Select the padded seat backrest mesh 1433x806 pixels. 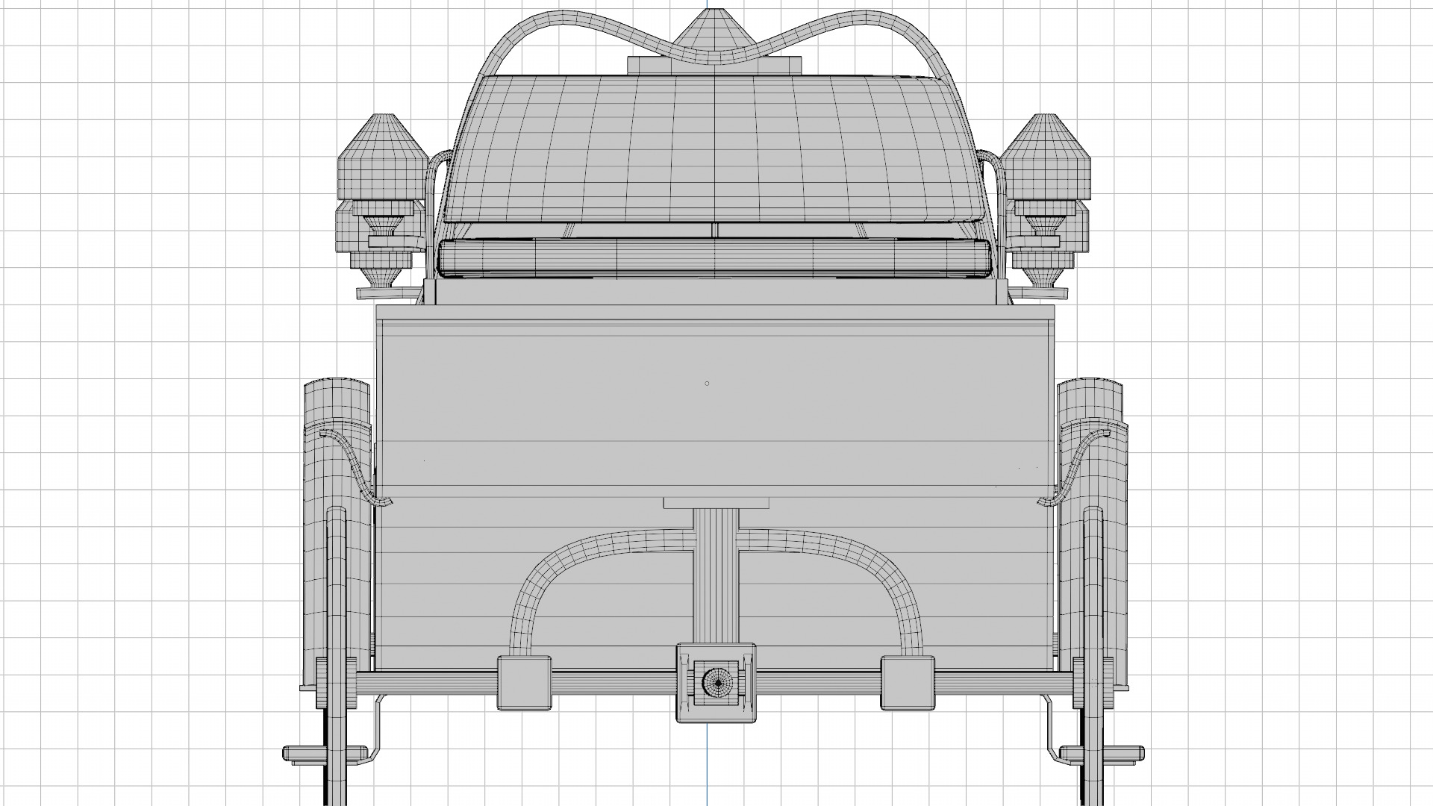[x=715, y=149]
